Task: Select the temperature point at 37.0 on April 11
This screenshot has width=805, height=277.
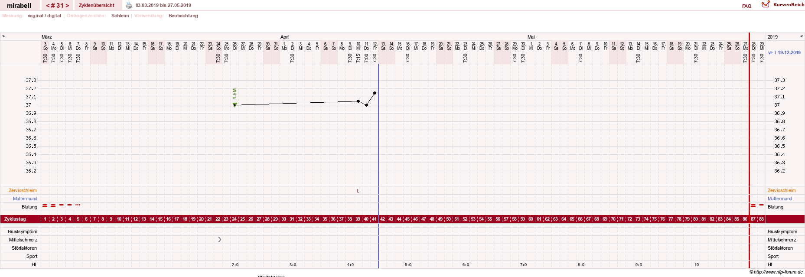Action: (x=366, y=105)
